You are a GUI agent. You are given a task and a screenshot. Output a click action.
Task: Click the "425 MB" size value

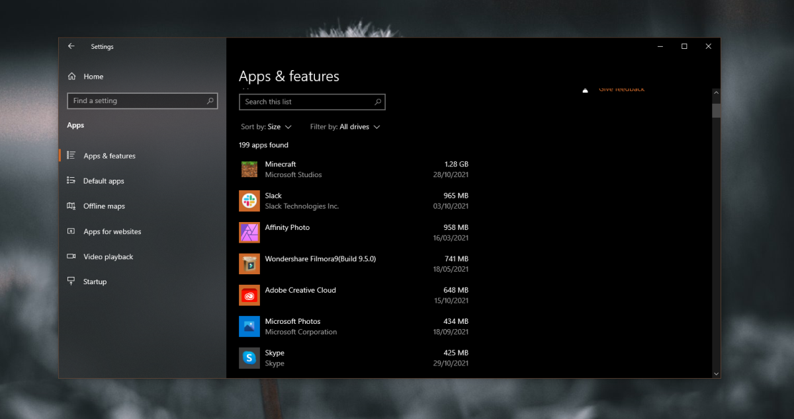tap(456, 353)
